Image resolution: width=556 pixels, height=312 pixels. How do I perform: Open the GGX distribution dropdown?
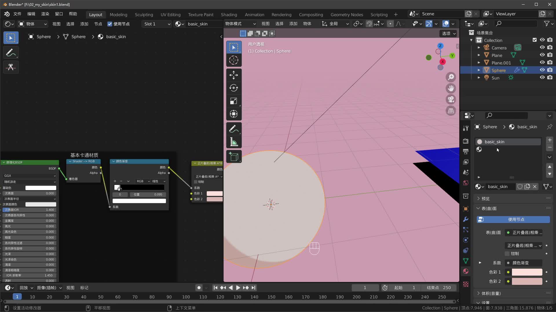coord(30,176)
